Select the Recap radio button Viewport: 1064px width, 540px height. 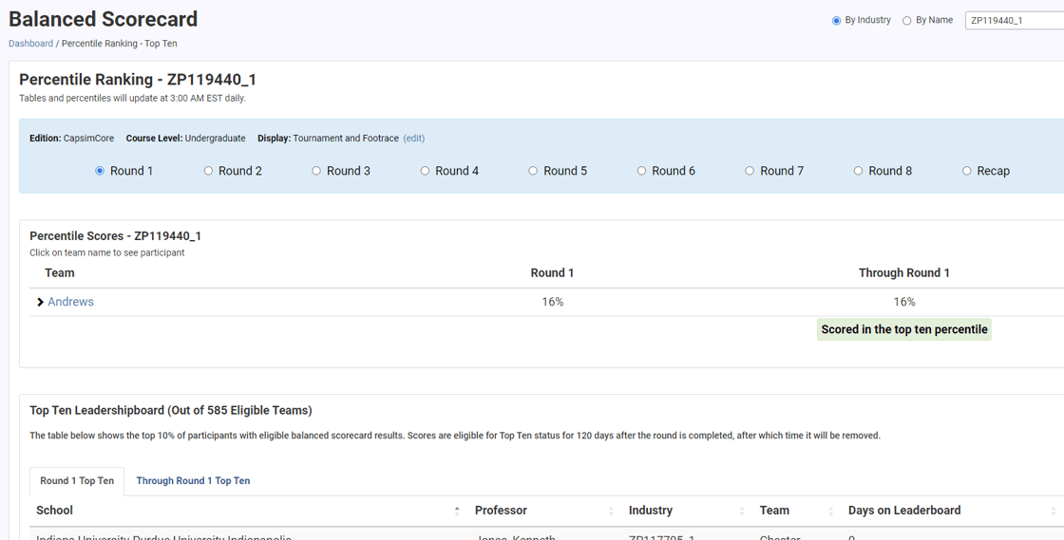click(966, 171)
